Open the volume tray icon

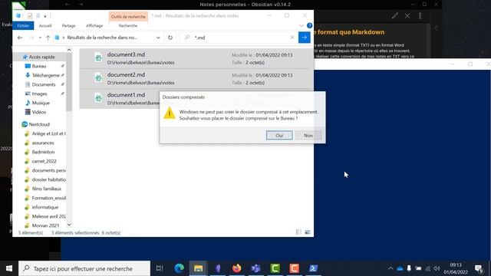click(x=437, y=268)
